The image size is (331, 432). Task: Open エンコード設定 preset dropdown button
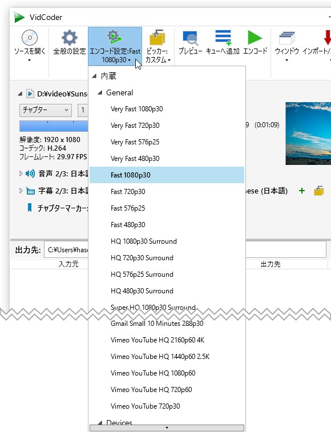tap(115, 46)
